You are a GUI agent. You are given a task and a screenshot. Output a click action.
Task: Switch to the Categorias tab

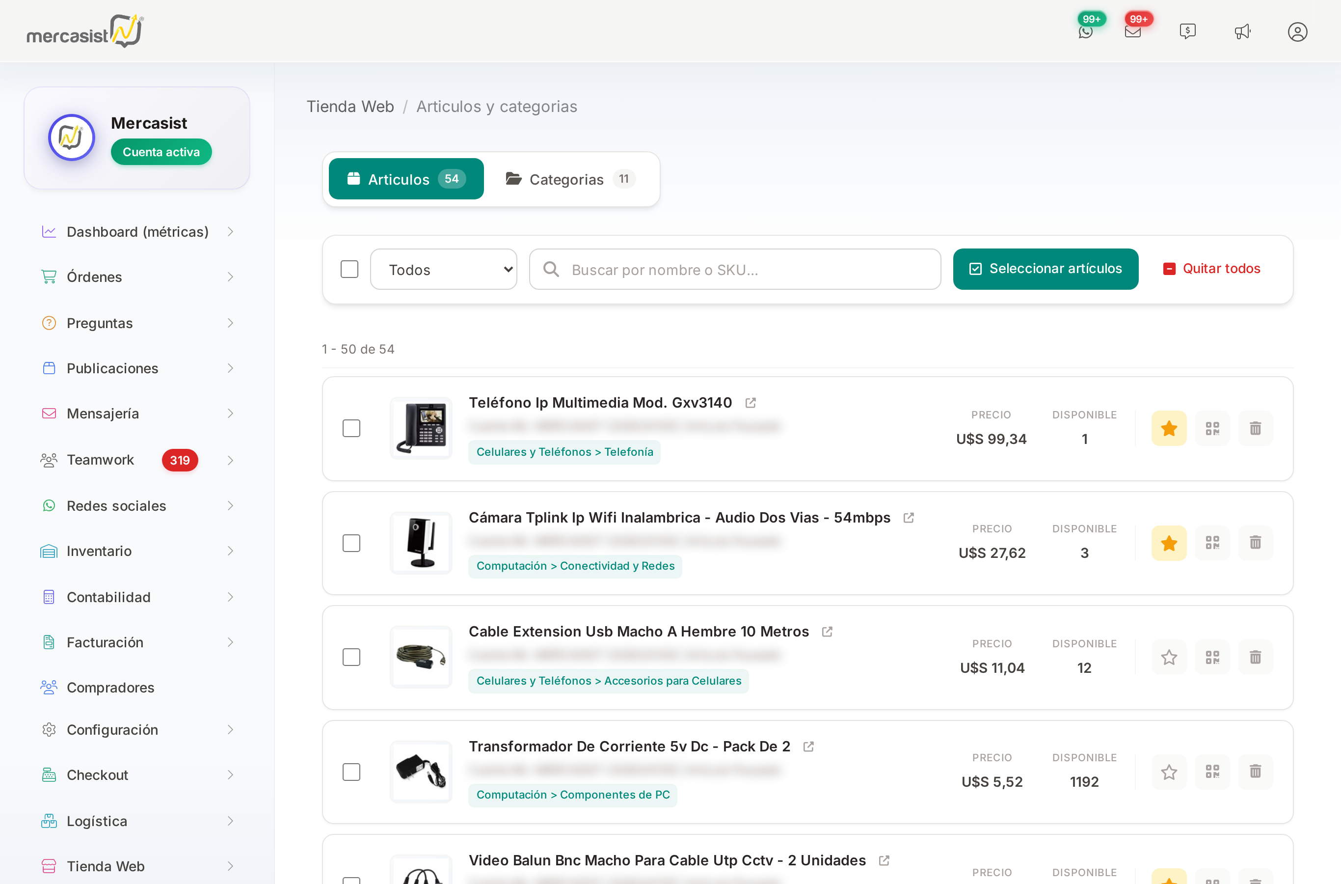[570, 179]
